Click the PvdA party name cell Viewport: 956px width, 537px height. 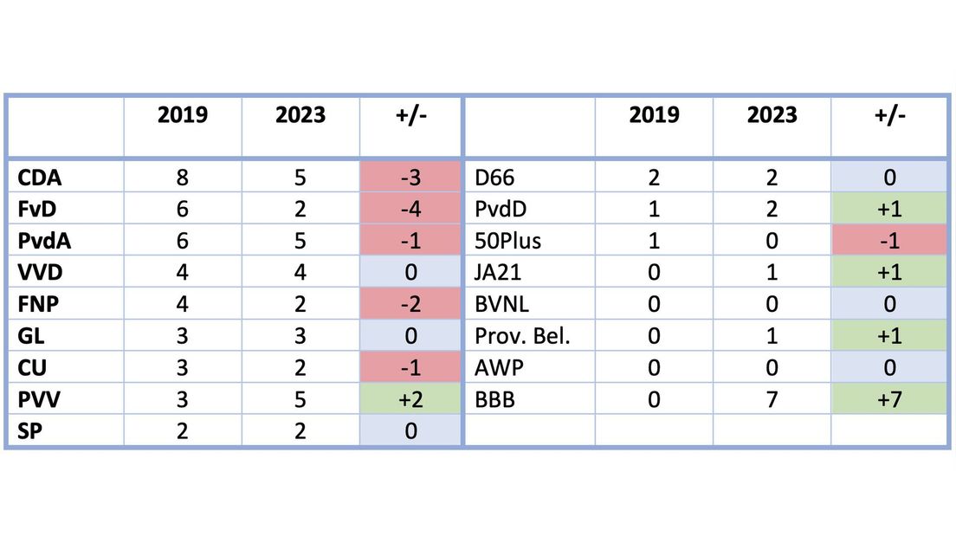point(44,241)
